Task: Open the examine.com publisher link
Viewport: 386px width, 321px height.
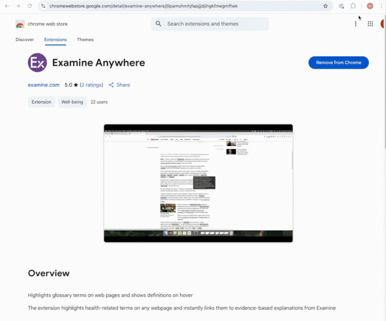Action: [x=44, y=85]
